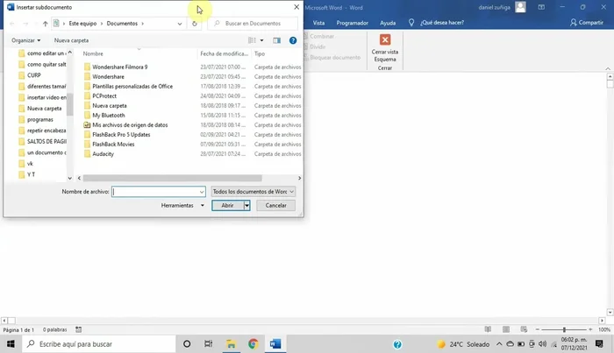Open the view options dropdown arrow
The width and height of the screenshot is (614, 353).
[262, 40]
